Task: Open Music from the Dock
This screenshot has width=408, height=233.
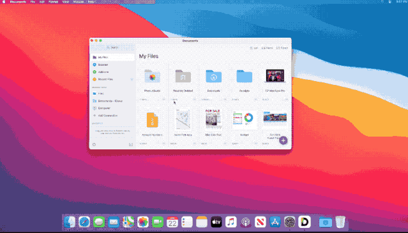Action: click(231, 222)
